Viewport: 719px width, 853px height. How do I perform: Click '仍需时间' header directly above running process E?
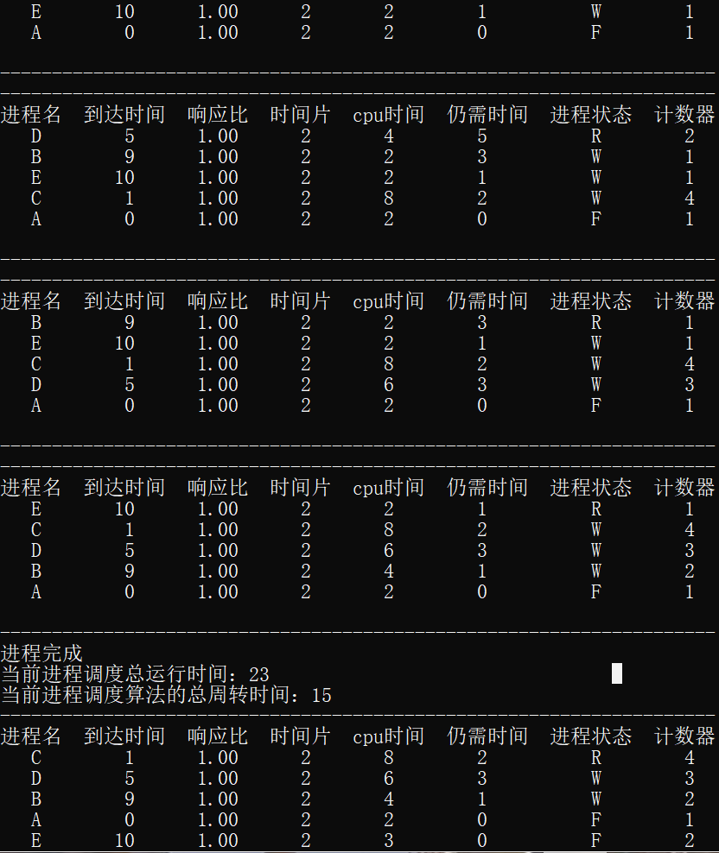coord(487,488)
